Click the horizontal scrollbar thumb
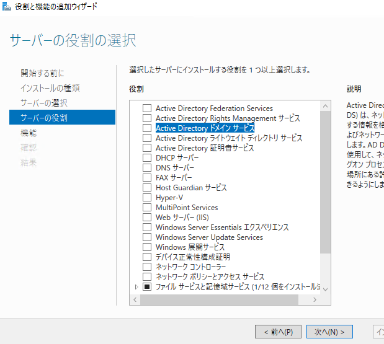Image resolution: width=384 pixels, height=344 pixels. click(219, 300)
